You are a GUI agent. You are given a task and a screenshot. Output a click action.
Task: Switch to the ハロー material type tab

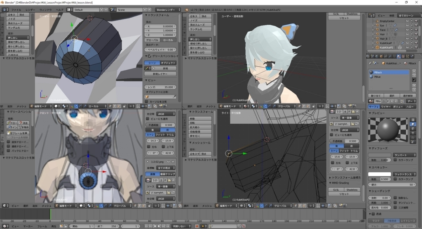[x=410, y=107]
